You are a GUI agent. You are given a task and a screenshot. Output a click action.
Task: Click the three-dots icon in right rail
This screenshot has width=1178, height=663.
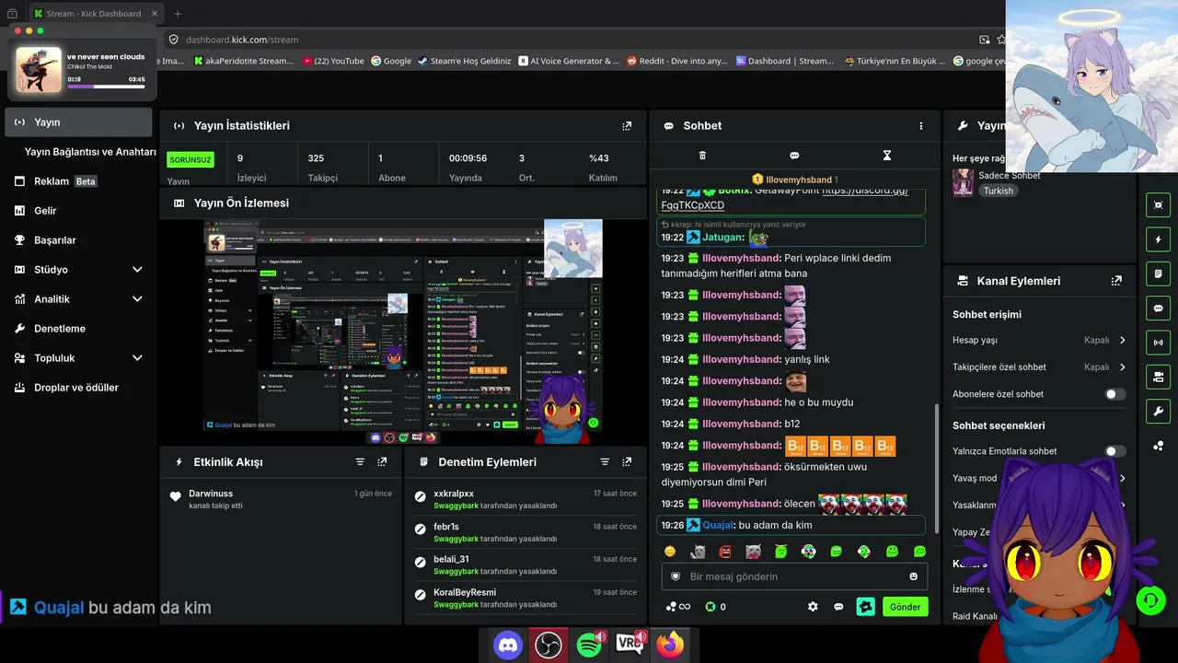[x=1158, y=447]
